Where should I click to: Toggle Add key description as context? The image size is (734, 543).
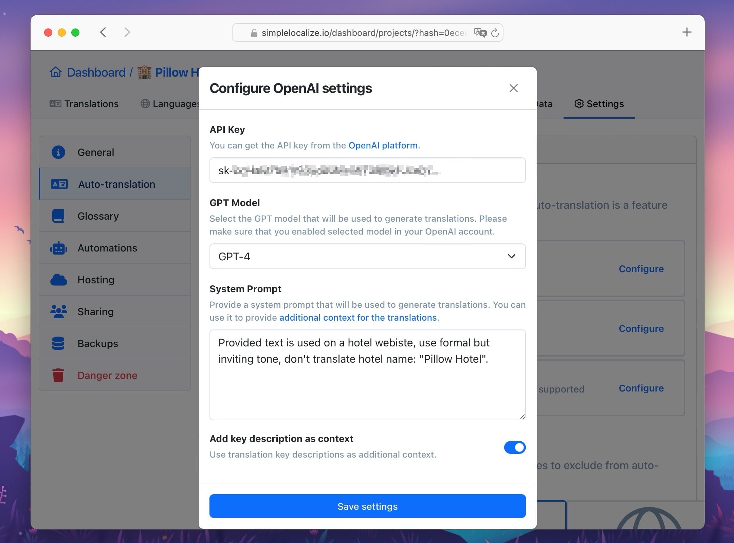[515, 447]
